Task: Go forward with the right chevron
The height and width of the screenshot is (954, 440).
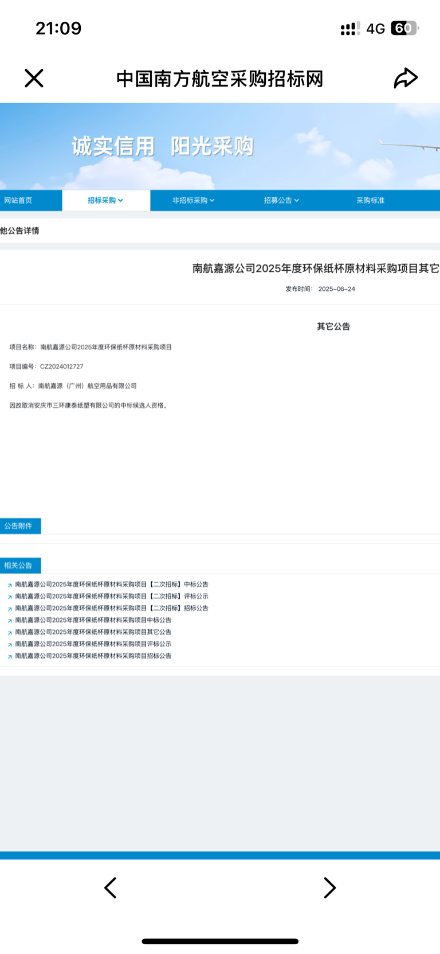Action: (x=329, y=887)
